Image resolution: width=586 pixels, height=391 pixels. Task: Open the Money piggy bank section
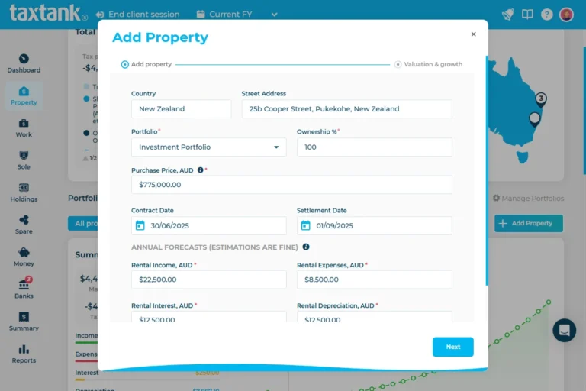click(x=24, y=257)
